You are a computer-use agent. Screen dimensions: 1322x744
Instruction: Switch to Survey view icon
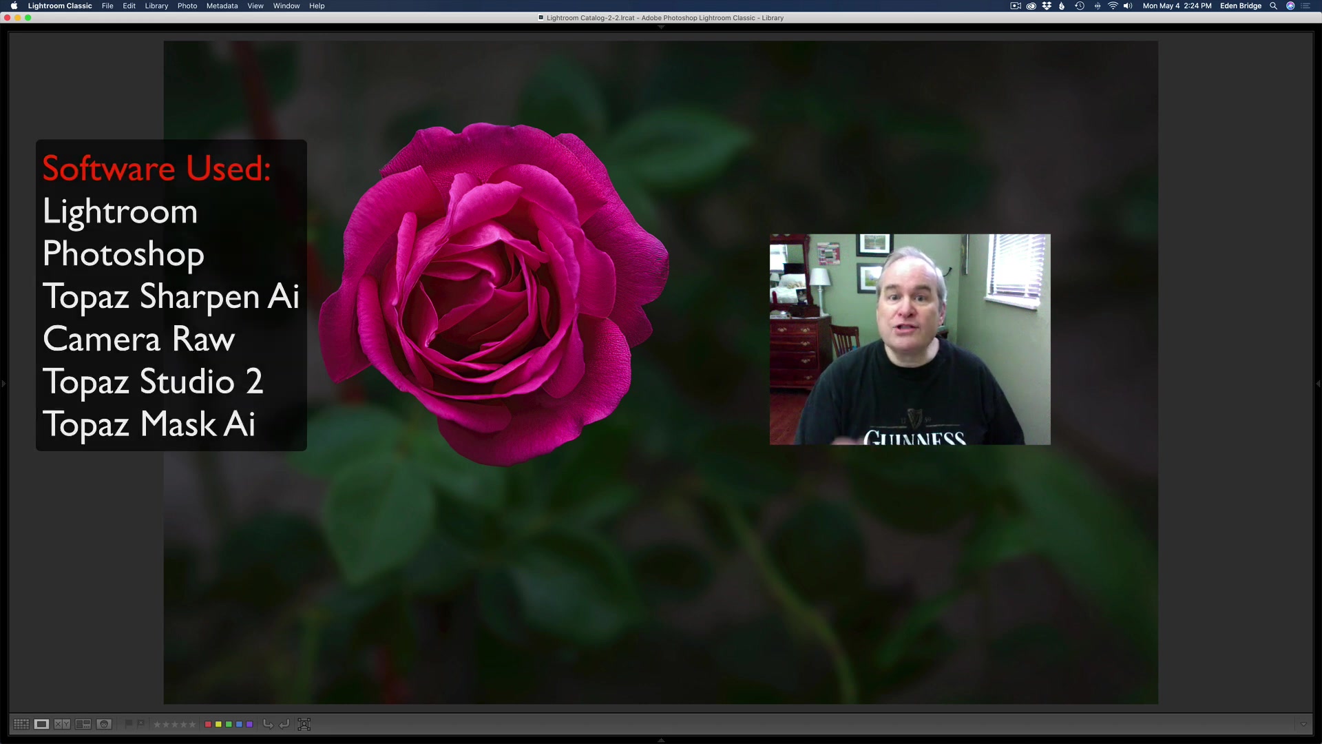(83, 724)
